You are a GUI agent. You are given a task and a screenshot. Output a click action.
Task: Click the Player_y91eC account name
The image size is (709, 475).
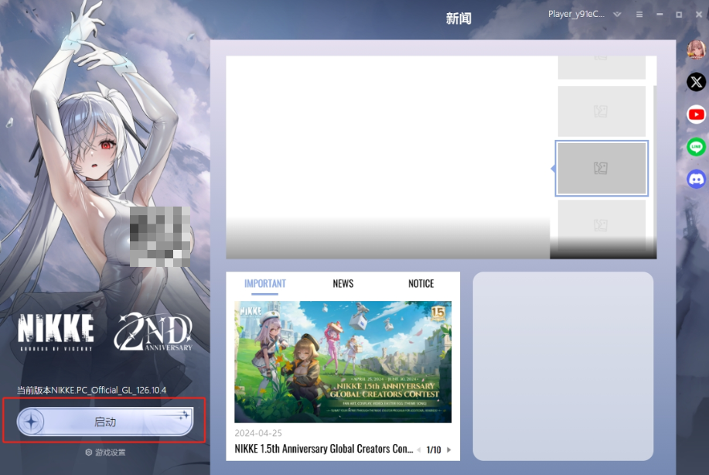pyautogui.click(x=576, y=14)
